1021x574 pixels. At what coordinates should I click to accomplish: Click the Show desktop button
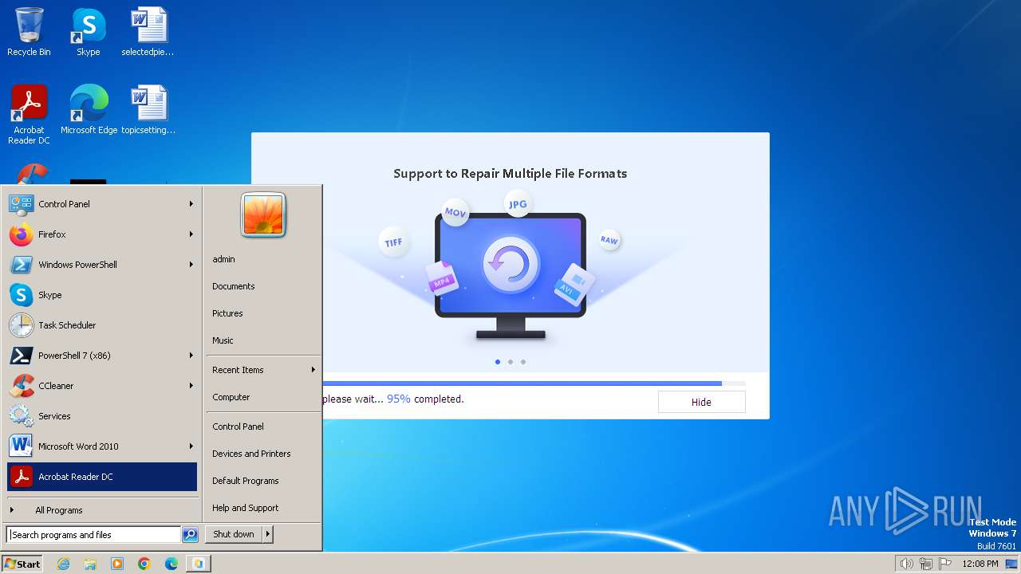pos(1011,564)
